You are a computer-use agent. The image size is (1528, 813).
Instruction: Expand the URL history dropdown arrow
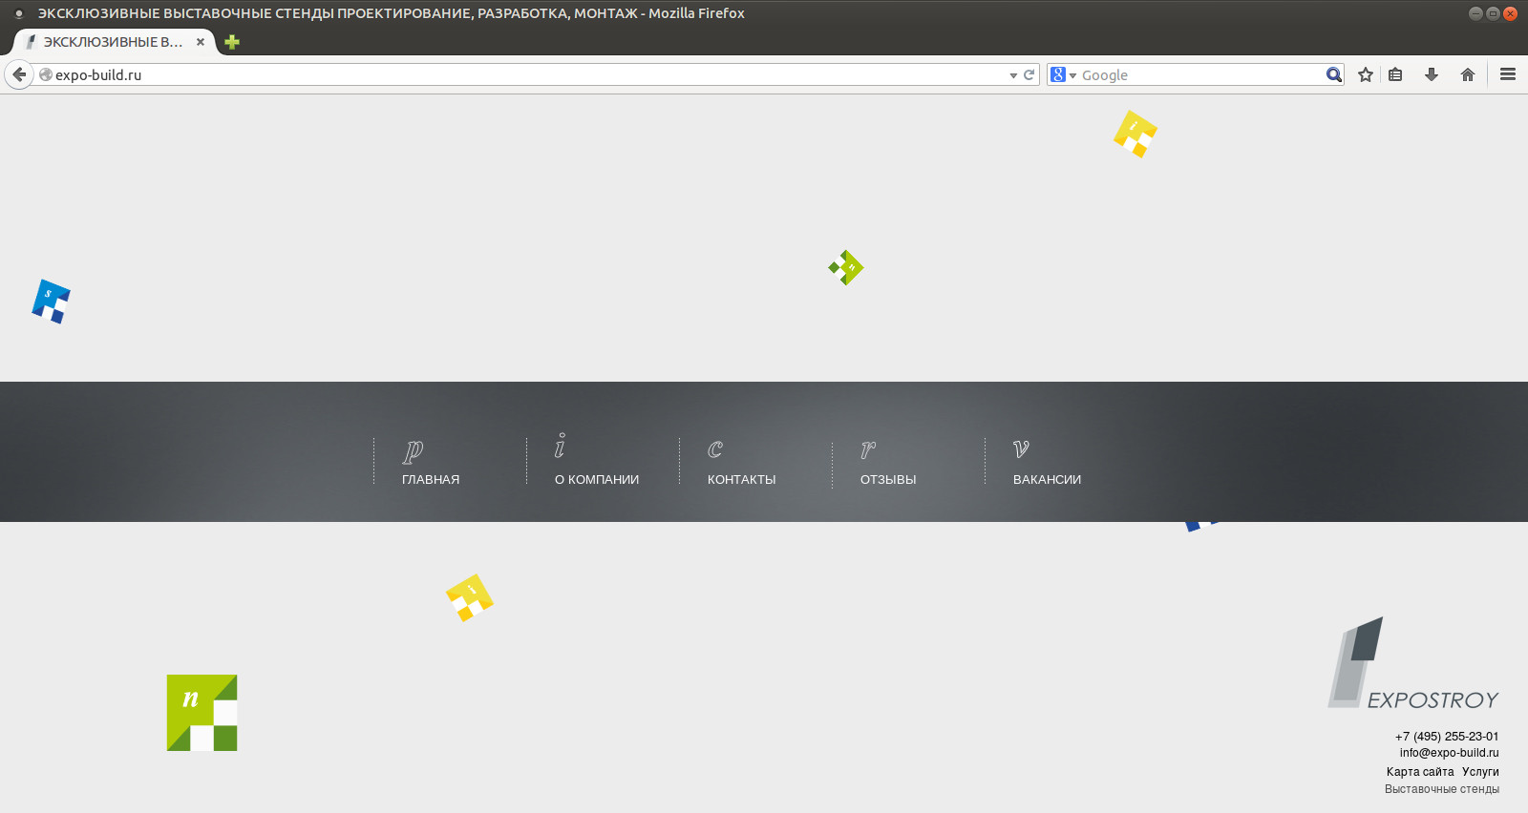(x=1013, y=75)
